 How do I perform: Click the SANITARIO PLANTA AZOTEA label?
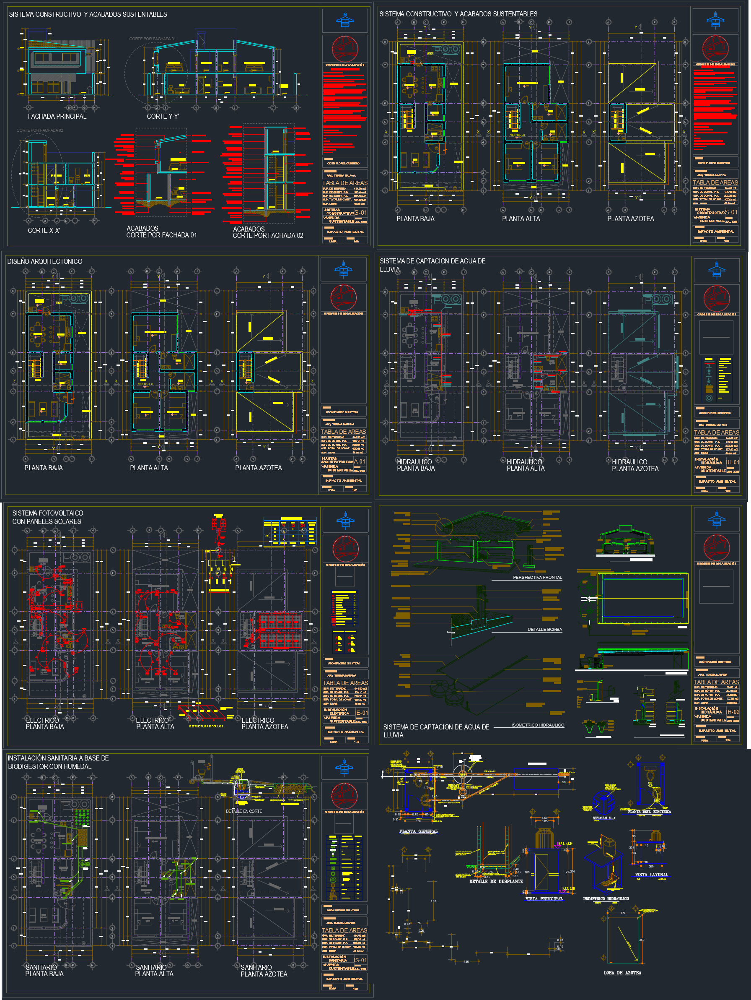click(x=264, y=971)
